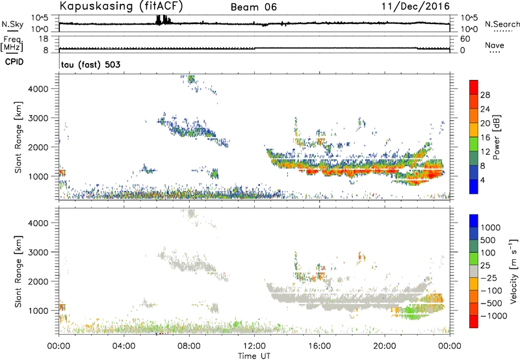Click the '20:00' time tick label
Viewport: 520px width, 360px height.
[x=384, y=346]
